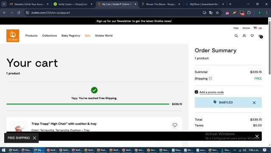Screen dimensions: 271x153
Task: Open the browser extensions puzzle icon
Action: [249, 13]
